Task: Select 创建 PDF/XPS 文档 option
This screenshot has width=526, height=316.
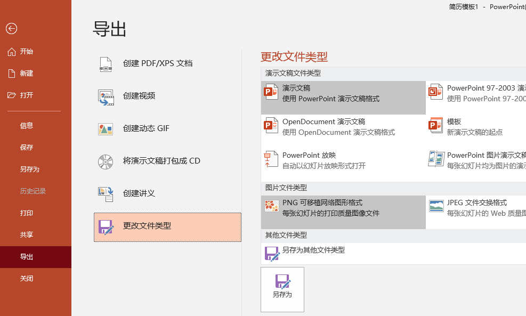Action: tap(167, 63)
